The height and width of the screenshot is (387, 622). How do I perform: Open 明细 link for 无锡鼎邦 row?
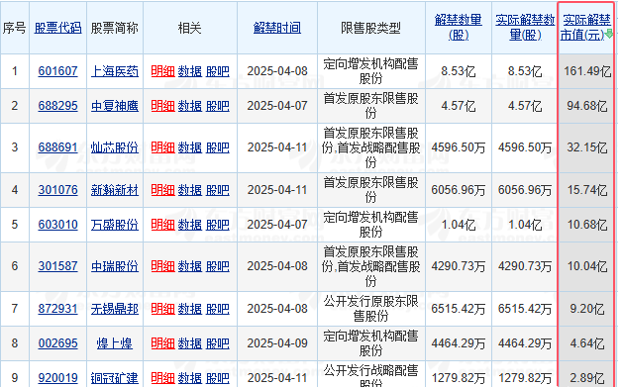(x=162, y=309)
